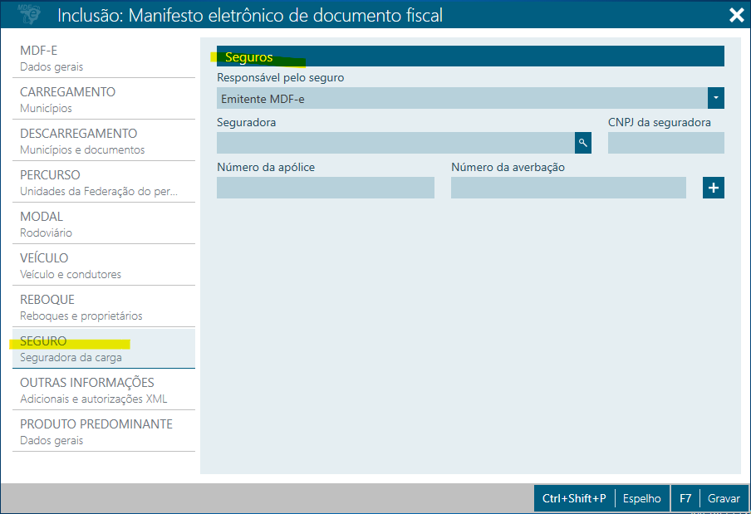Viewport: 751px width, 514px height.
Task: Select the DESCARREGAMENTO section
Action: 104,141
